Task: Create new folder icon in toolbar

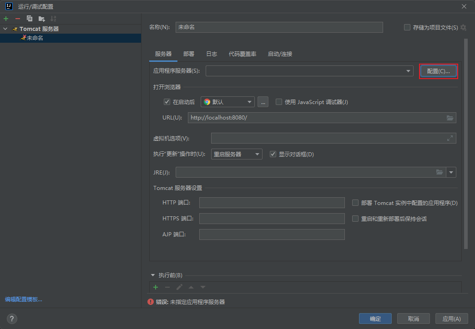Action: click(41, 19)
